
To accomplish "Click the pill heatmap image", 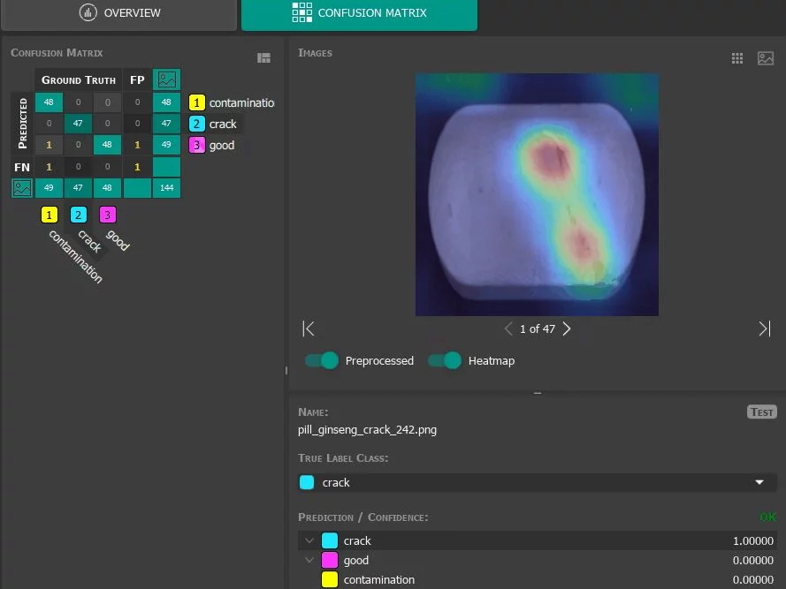I will click(x=537, y=194).
